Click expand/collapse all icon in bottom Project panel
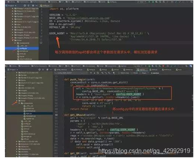This screenshot has width=194, height=158. (43, 70)
